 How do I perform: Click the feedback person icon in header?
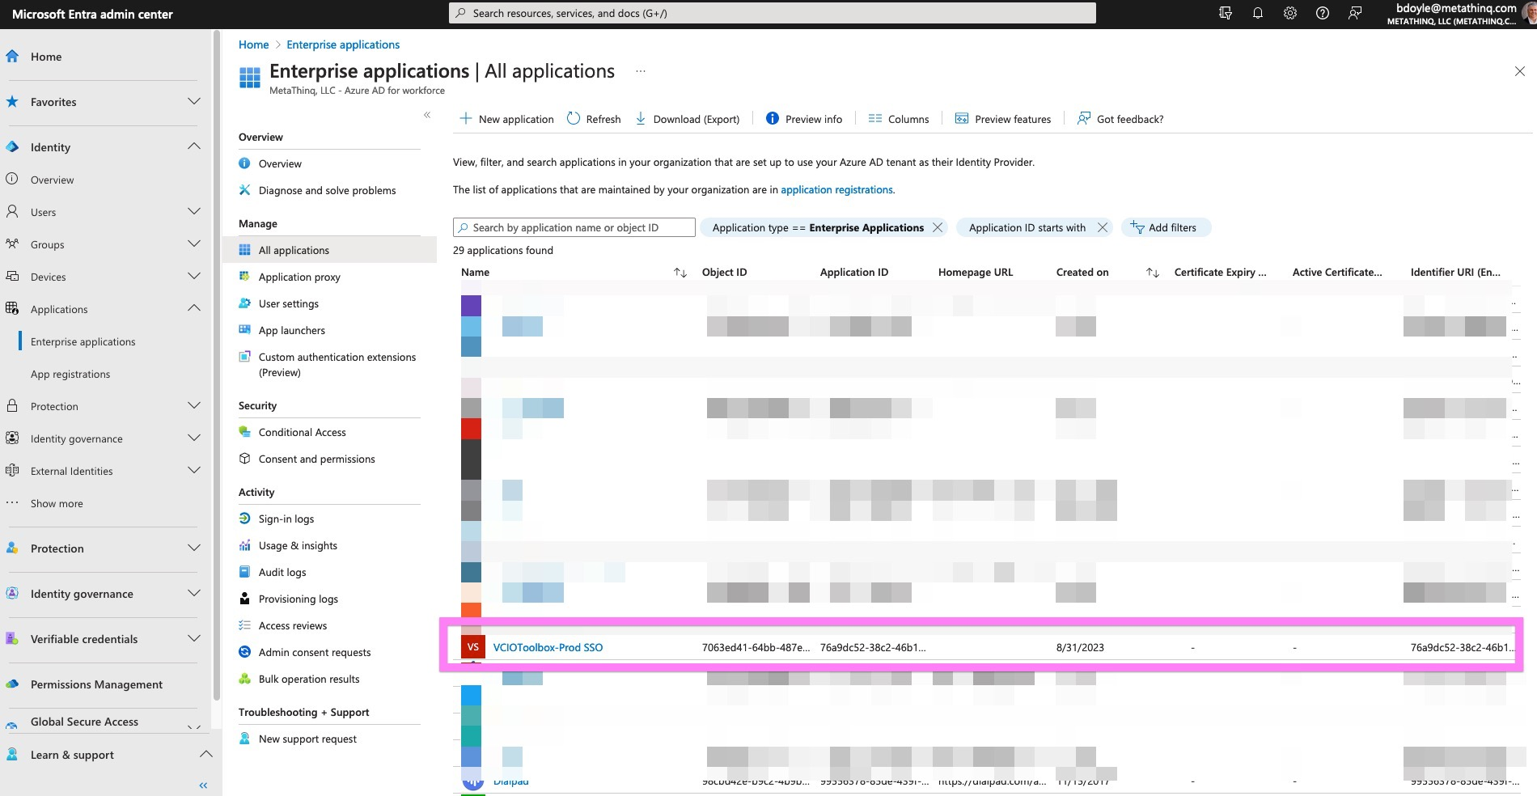point(1355,13)
